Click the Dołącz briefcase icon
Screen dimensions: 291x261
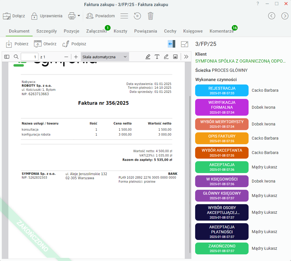coord(7,16)
